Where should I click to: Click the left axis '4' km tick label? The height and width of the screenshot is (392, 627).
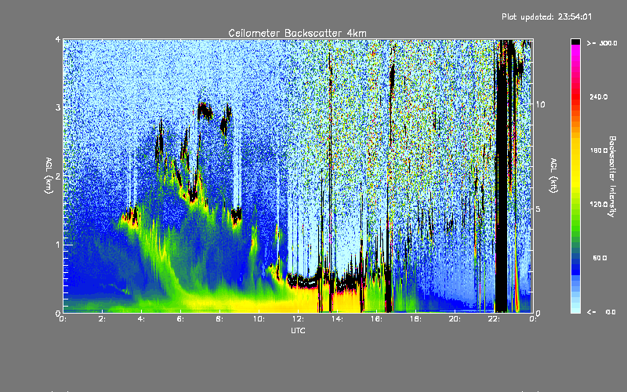[x=58, y=40]
